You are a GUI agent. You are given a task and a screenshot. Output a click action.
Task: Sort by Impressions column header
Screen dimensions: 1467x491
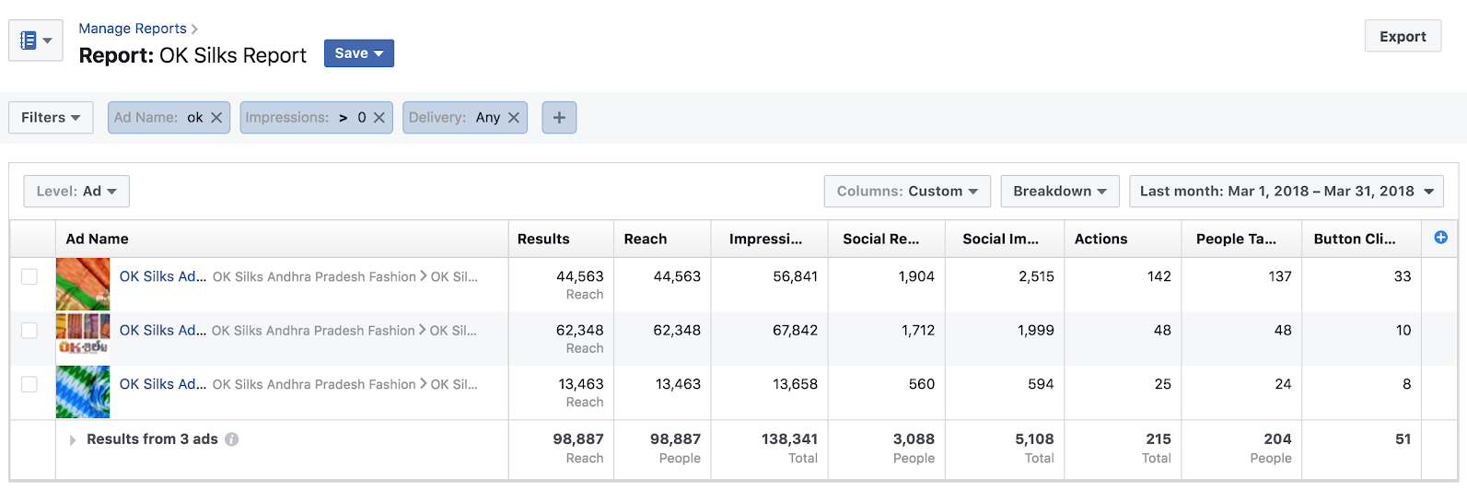pyautogui.click(x=765, y=239)
